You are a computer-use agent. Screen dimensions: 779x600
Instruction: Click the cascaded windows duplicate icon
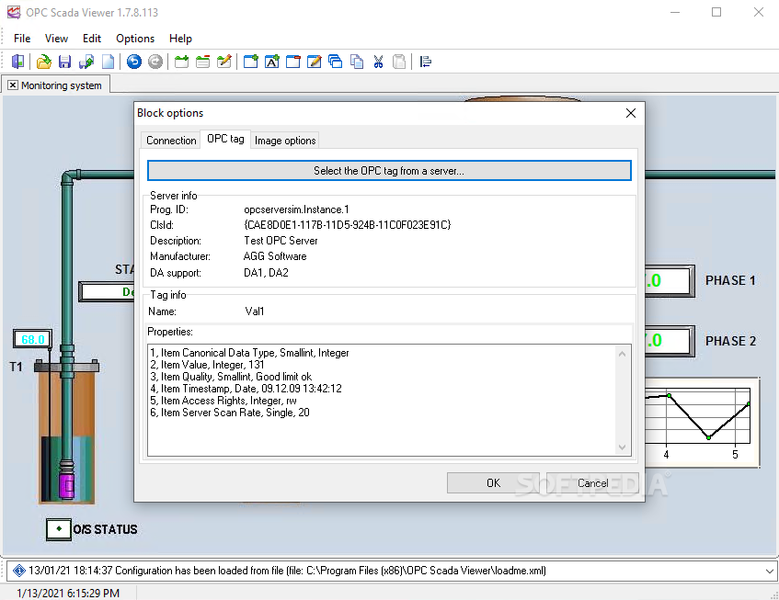tap(336, 62)
